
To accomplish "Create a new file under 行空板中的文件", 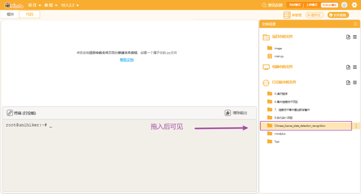I will (348, 82).
